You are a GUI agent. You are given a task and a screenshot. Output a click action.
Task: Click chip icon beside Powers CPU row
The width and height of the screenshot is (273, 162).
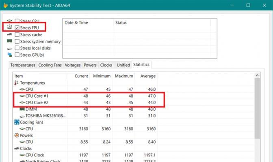(x=22, y=142)
